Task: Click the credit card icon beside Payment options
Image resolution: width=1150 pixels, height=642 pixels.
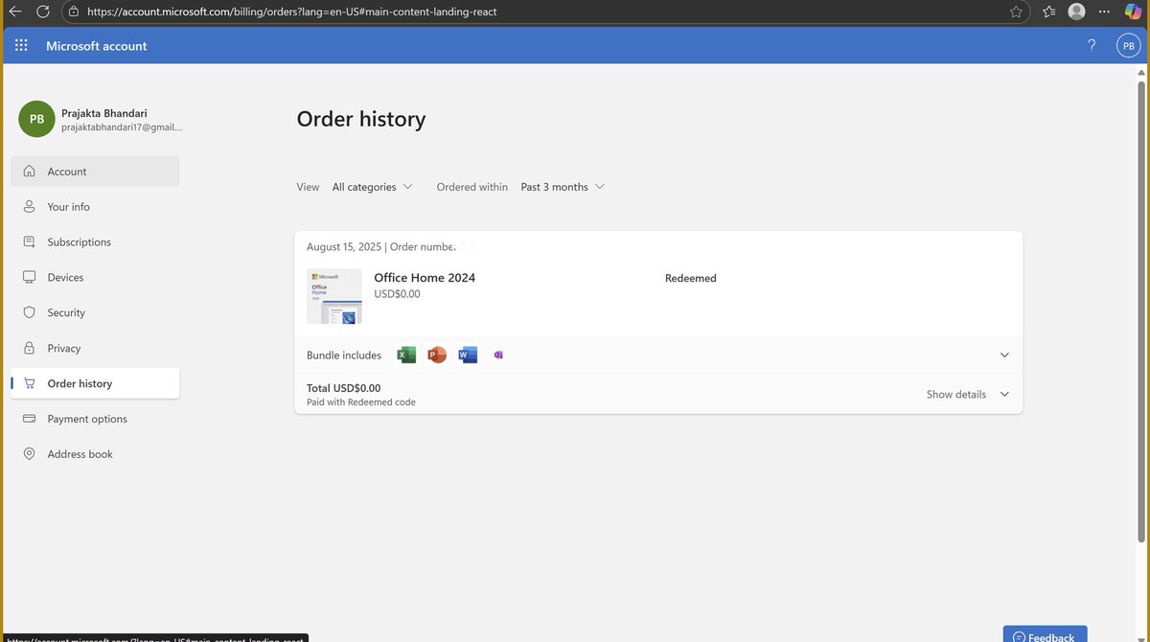Action: point(29,419)
